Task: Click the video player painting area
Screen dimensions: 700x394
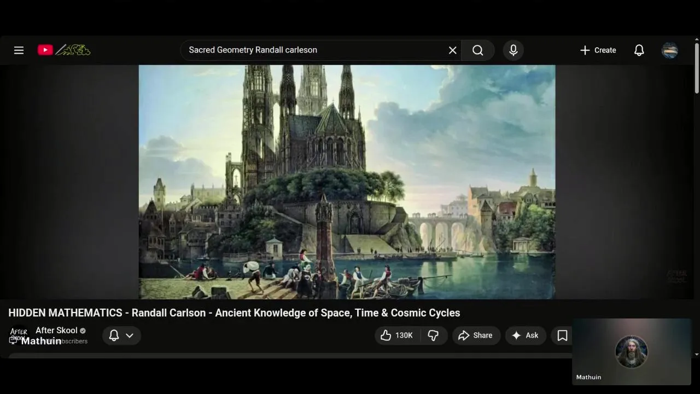Action: coord(347,182)
